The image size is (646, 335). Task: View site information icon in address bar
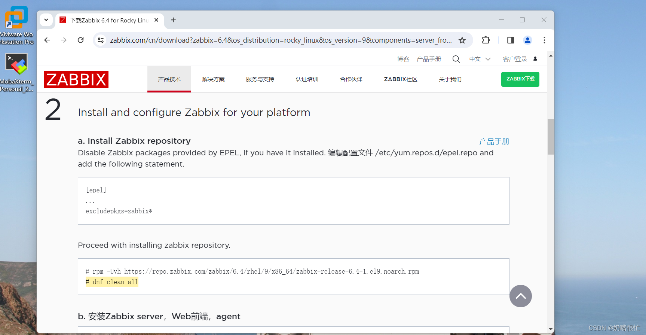101,40
